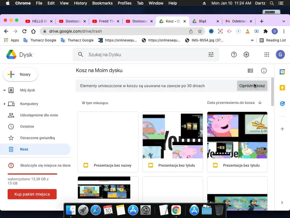This screenshot has width=290, height=218.
Task: Open Google Keep side panel icon
Action: click(282, 87)
